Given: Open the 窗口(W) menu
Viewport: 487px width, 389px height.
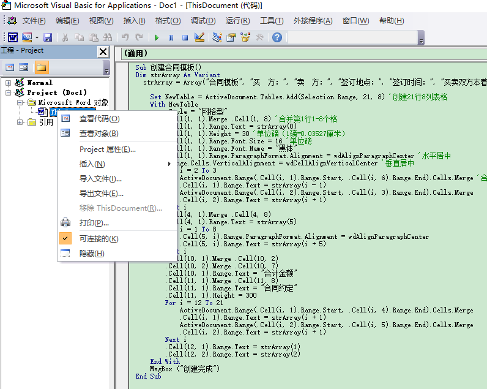Looking at the screenshot, I should pos(355,21).
